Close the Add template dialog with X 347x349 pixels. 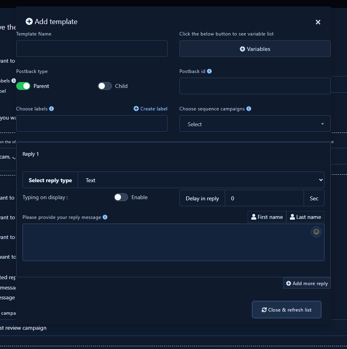tap(318, 22)
